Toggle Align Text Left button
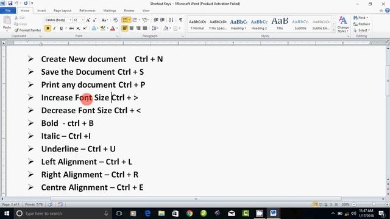Screen dimensions: 390x219 pyautogui.click(x=124, y=29)
